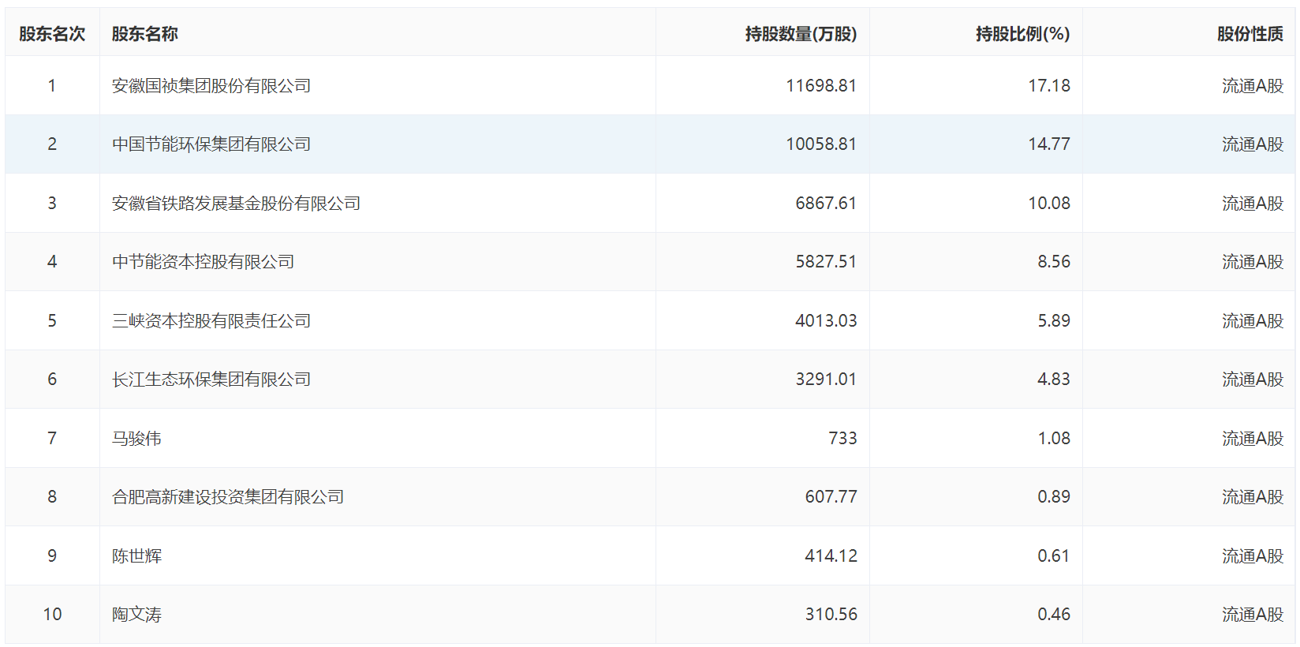This screenshot has height=647, width=1300.
Task: Select the 14.77 percentage cell
Action: [x=1048, y=144]
